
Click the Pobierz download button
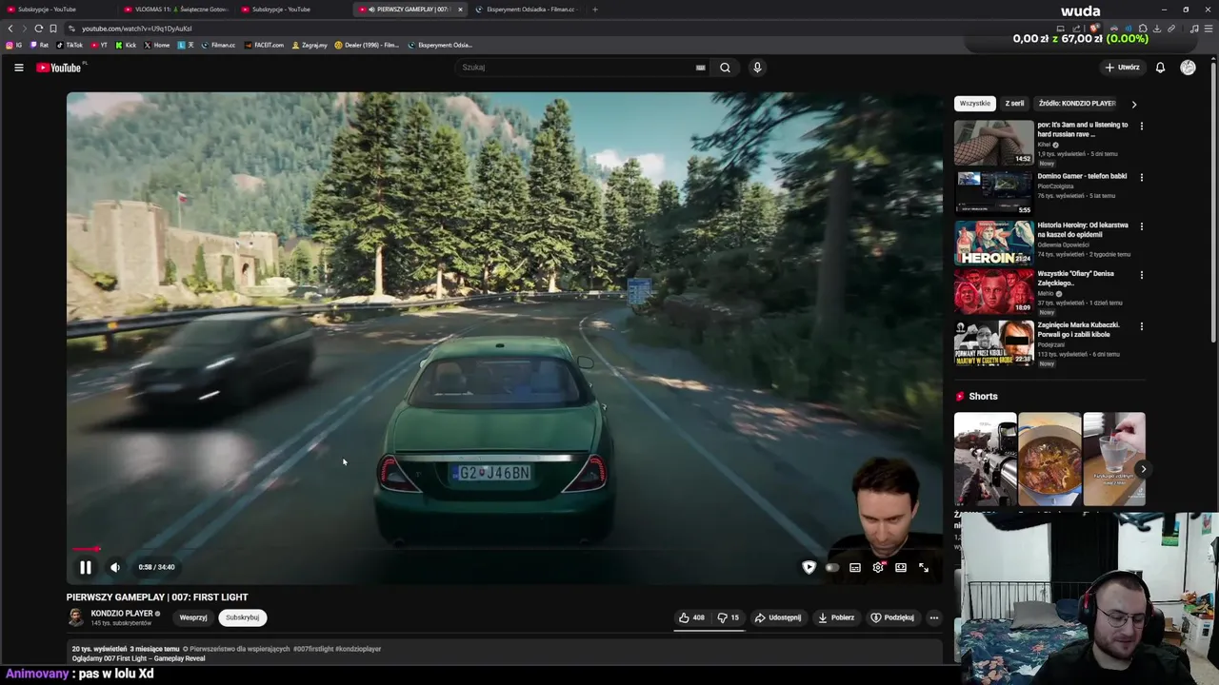tap(836, 617)
